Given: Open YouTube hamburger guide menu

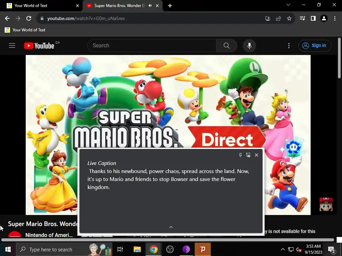Looking at the screenshot, I should click(12, 45).
